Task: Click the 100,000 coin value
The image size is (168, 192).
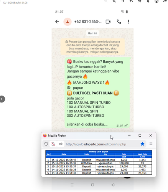Action: click(x=124, y=163)
